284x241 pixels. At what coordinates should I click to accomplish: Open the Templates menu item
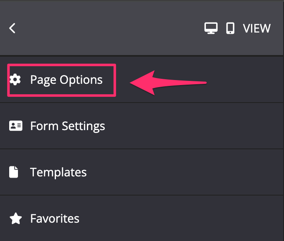pyautogui.click(x=142, y=172)
